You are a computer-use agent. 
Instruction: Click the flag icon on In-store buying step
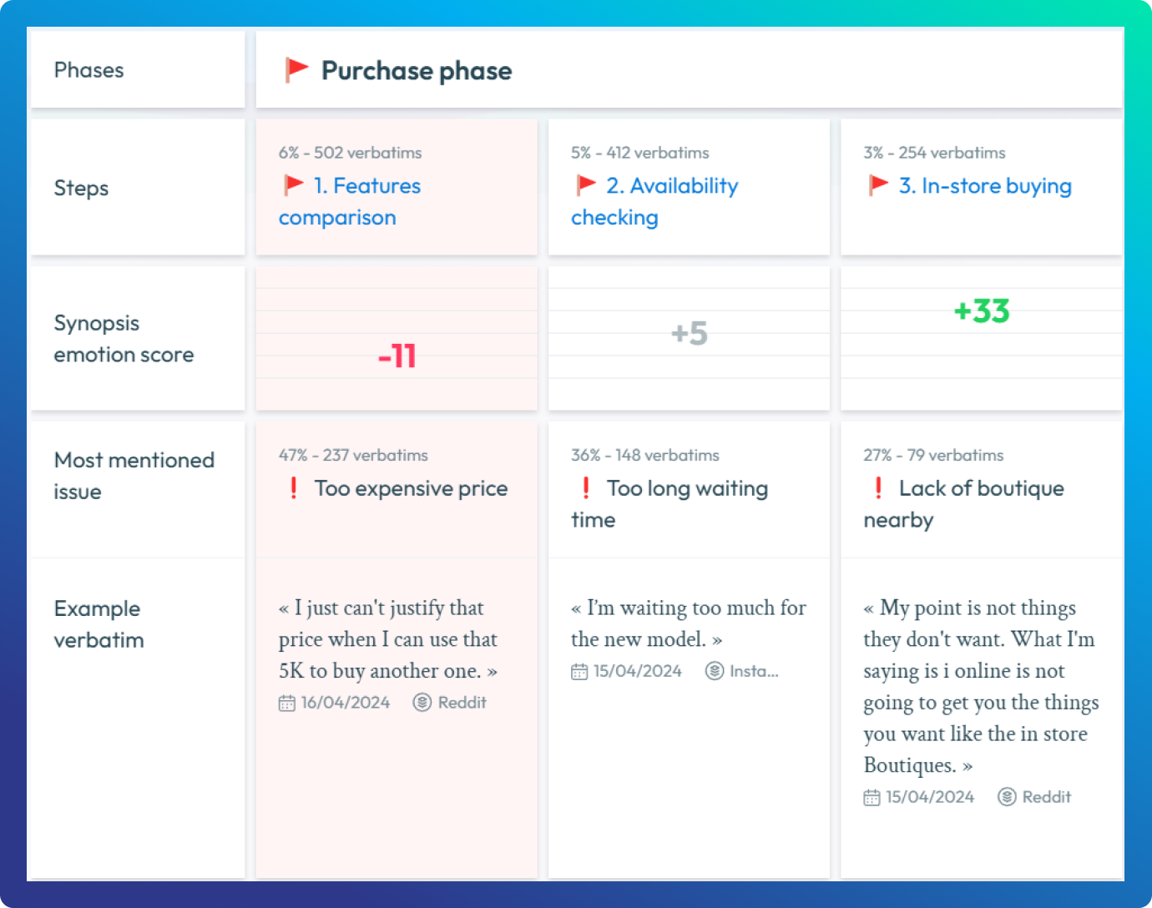pos(878,185)
